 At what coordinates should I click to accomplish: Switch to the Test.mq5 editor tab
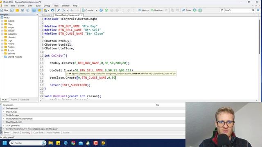(x=45, y=15)
